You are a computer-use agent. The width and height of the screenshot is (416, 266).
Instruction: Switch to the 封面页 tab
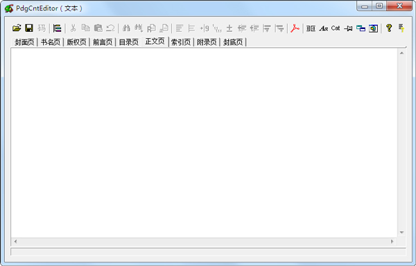(x=24, y=42)
